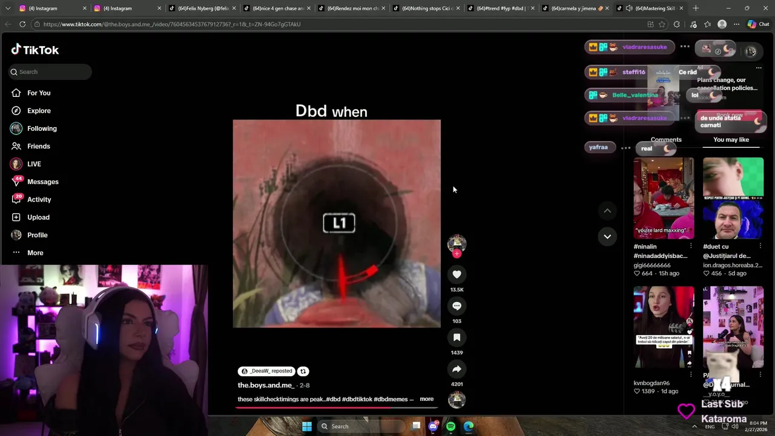Open options on the #duet cu card
This screenshot has width=775, height=436.
[760, 246]
